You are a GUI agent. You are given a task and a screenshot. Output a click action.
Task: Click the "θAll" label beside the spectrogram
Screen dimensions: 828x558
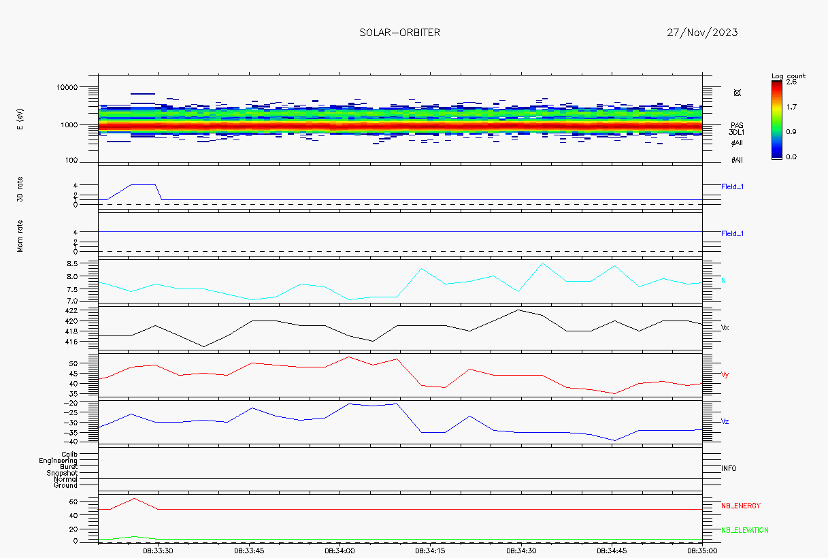(x=737, y=161)
